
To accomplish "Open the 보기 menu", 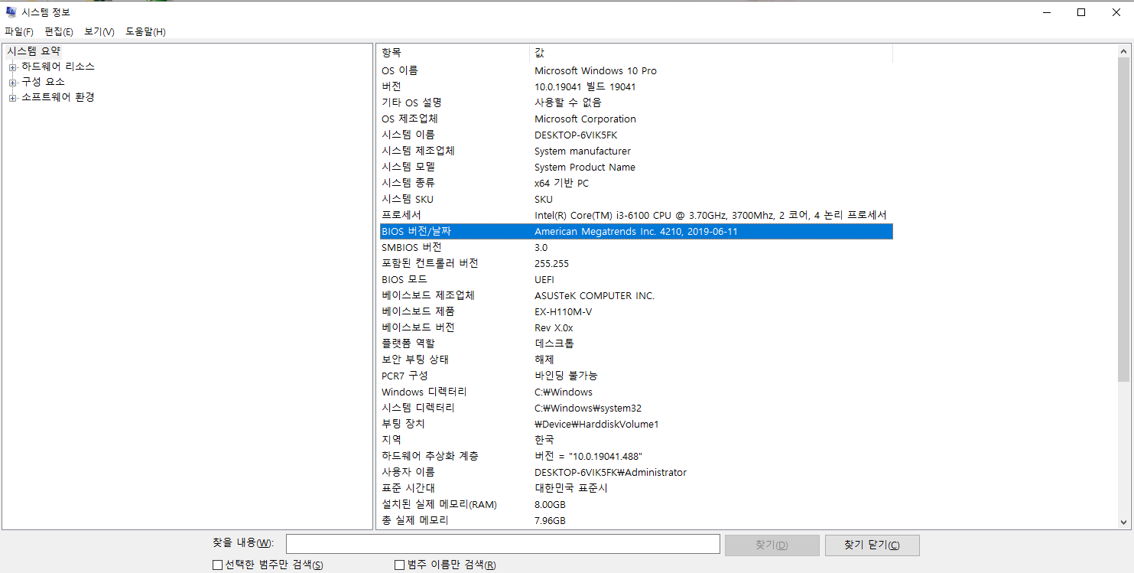I will pyautogui.click(x=99, y=32).
